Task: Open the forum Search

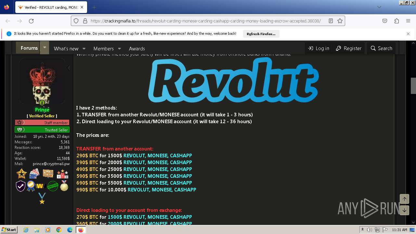Action: point(382,48)
